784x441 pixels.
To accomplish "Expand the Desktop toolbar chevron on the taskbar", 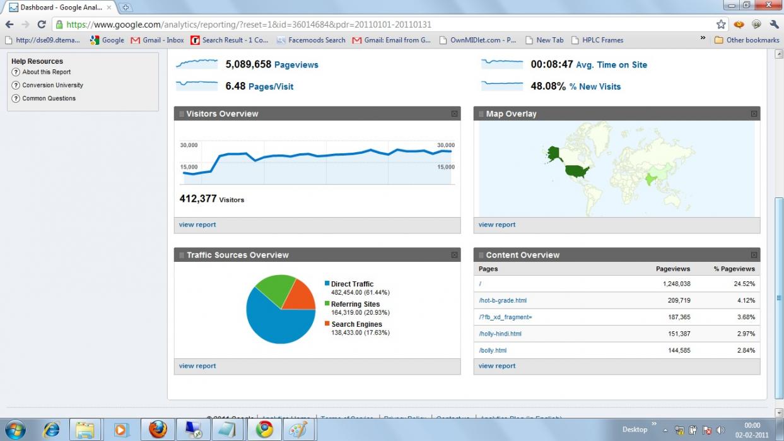I will [x=654, y=424].
